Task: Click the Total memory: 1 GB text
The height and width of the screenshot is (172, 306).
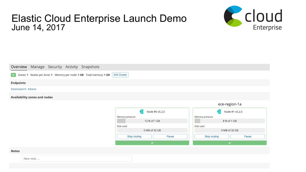Action: [x=98, y=75]
